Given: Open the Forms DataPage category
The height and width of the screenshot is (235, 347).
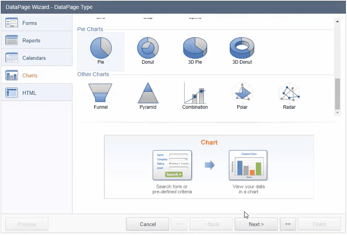Looking at the screenshot, I should click(37, 23).
